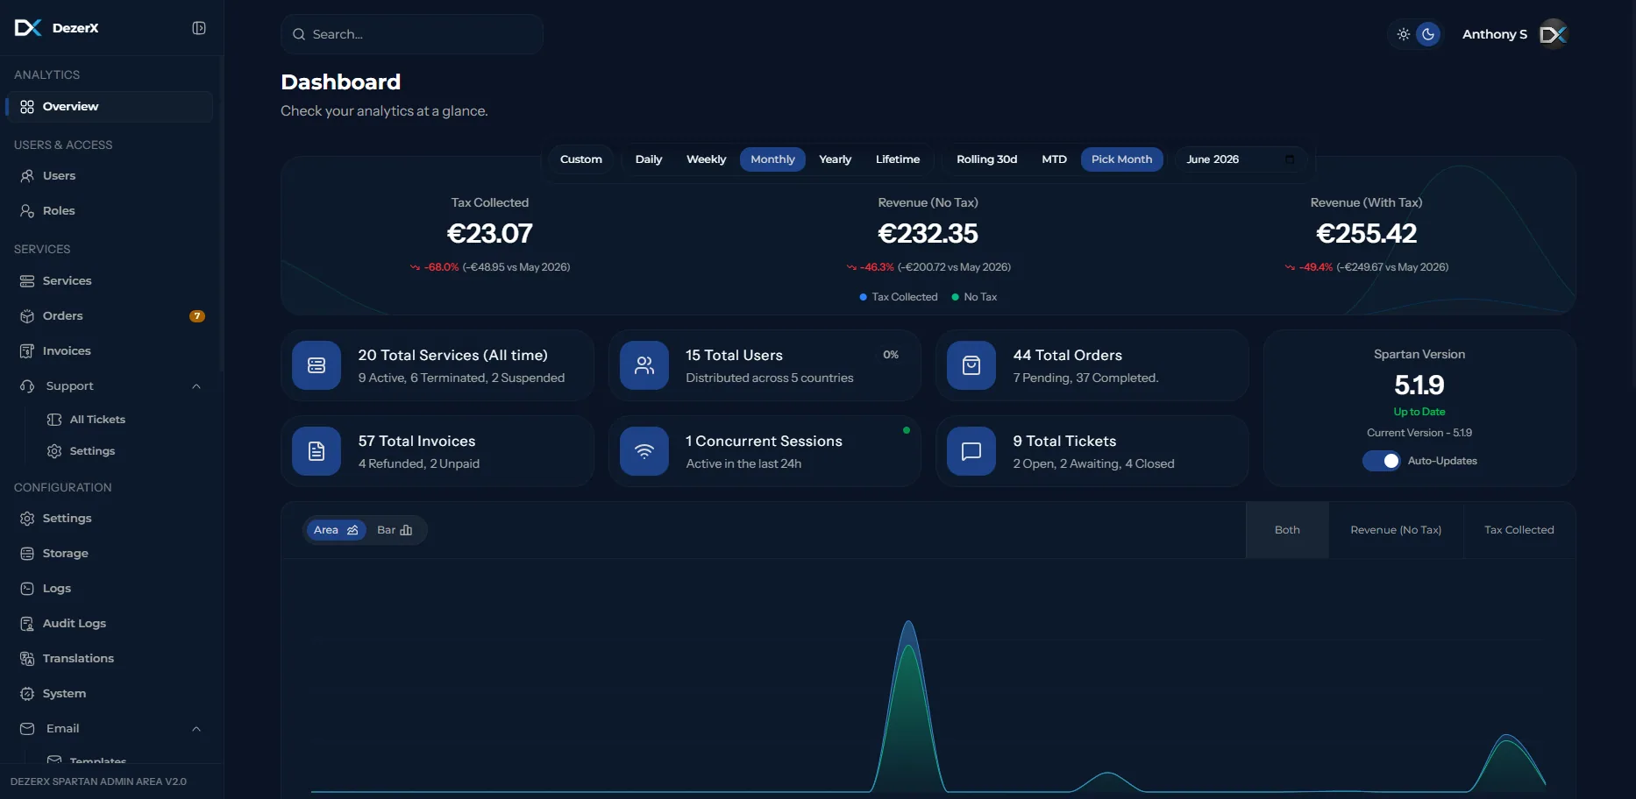
Task: Show Both series in chart
Action: (1287, 530)
